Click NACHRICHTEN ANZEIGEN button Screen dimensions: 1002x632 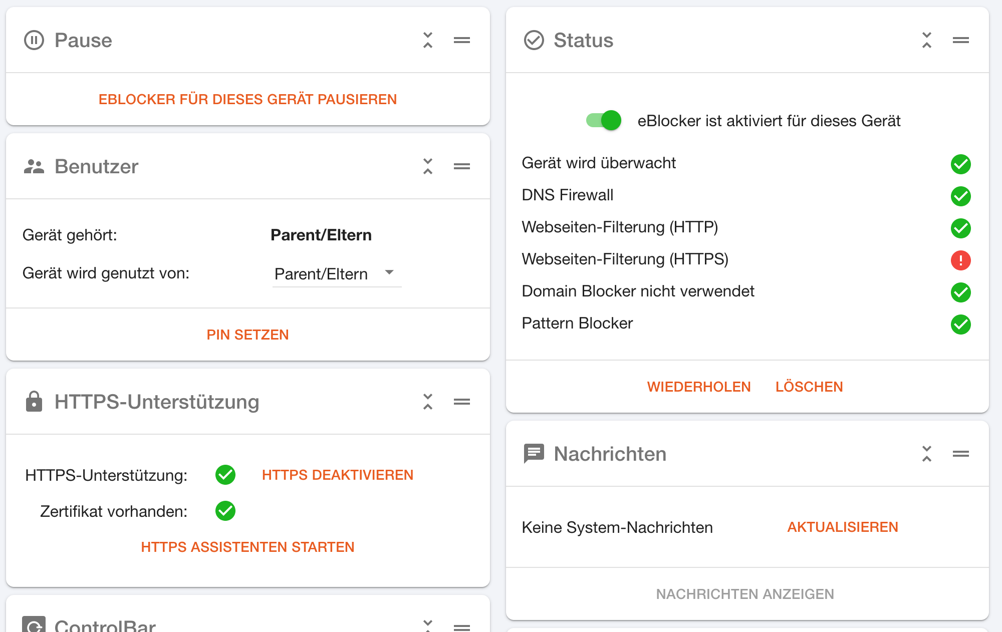[x=745, y=594]
